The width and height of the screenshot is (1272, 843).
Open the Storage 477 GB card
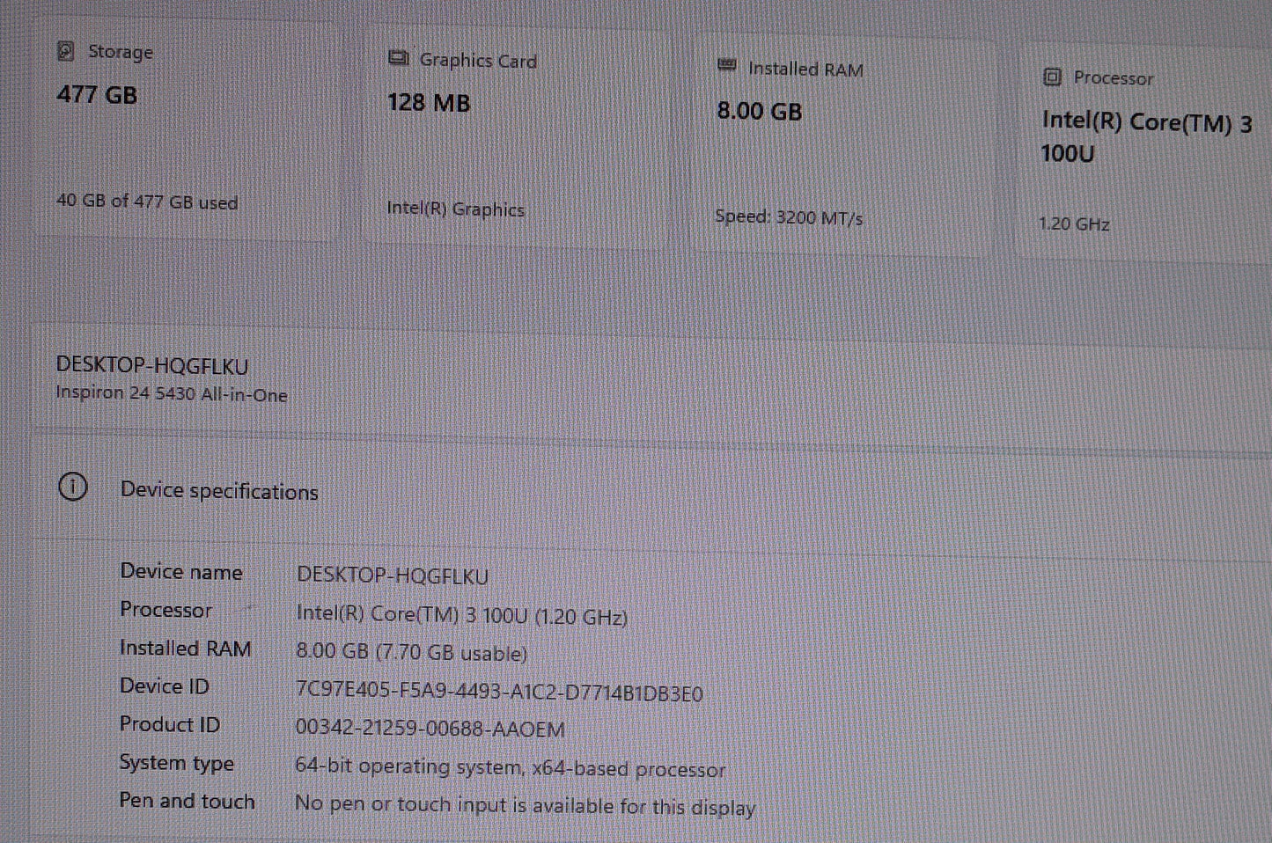187,130
